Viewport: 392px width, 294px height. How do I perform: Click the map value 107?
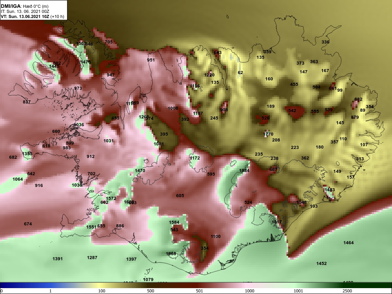coord(364,145)
